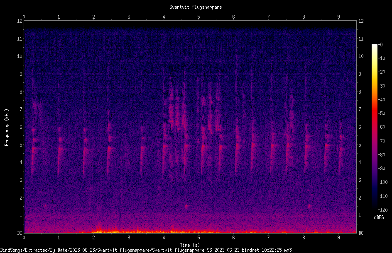Select the 5 second mark on bottom axis
This screenshot has height=253, width=392.
198,238
